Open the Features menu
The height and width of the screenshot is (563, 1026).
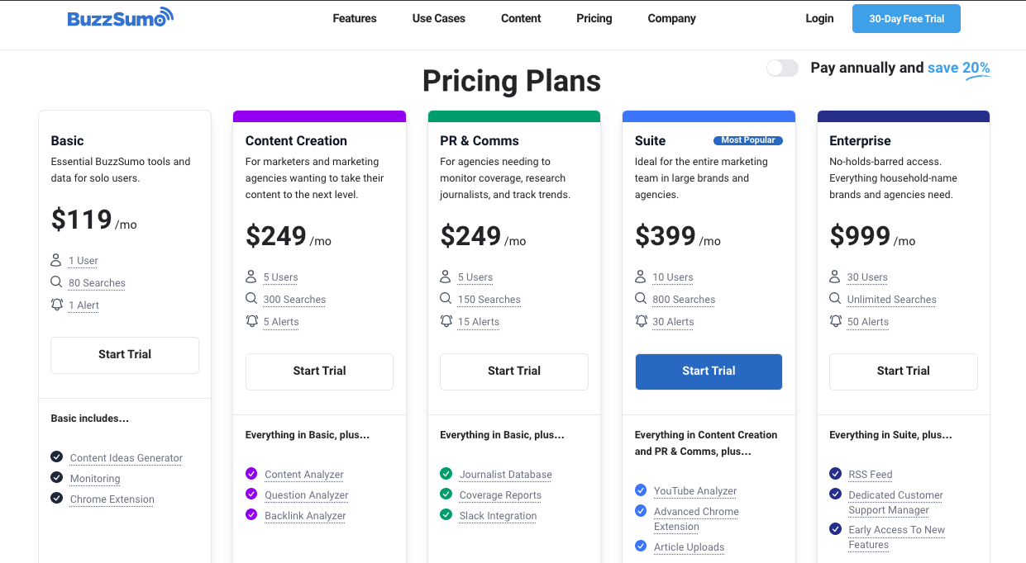point(354,18)
